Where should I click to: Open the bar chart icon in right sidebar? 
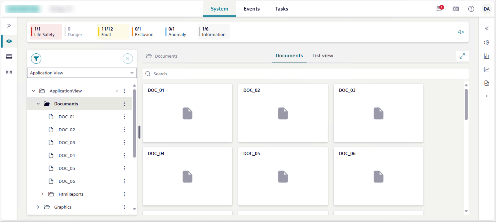[x=486, y=56]
